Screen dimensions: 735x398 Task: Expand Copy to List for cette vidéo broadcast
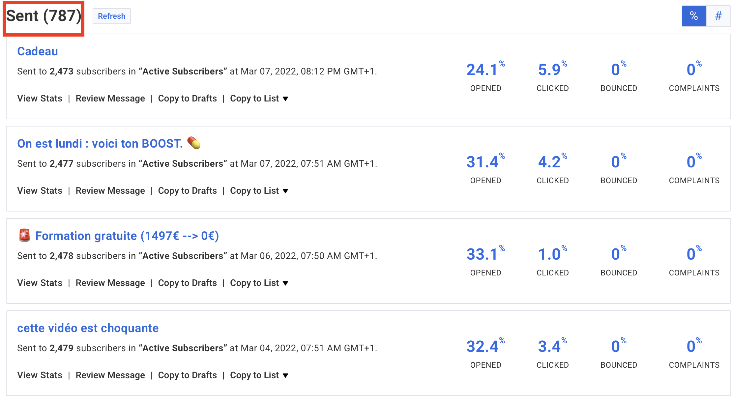pyautogui.click(x=259, y=375)
